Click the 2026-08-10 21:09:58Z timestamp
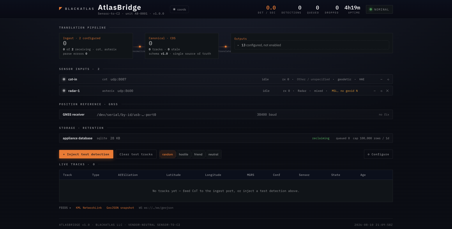Image resolution: width=452 pixels, height=229 pixels. click(x=373, y=225)
